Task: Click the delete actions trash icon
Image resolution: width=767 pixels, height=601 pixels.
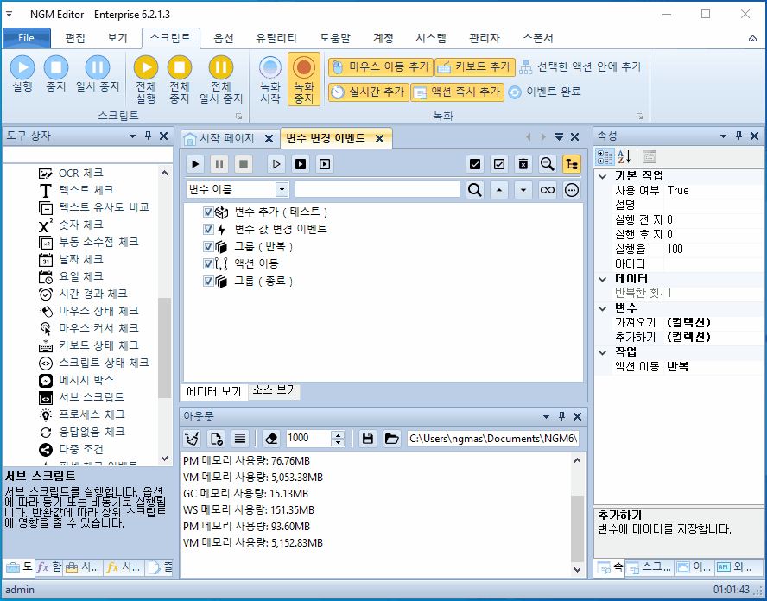Action: pyautogui.click(x=523, y=164)
